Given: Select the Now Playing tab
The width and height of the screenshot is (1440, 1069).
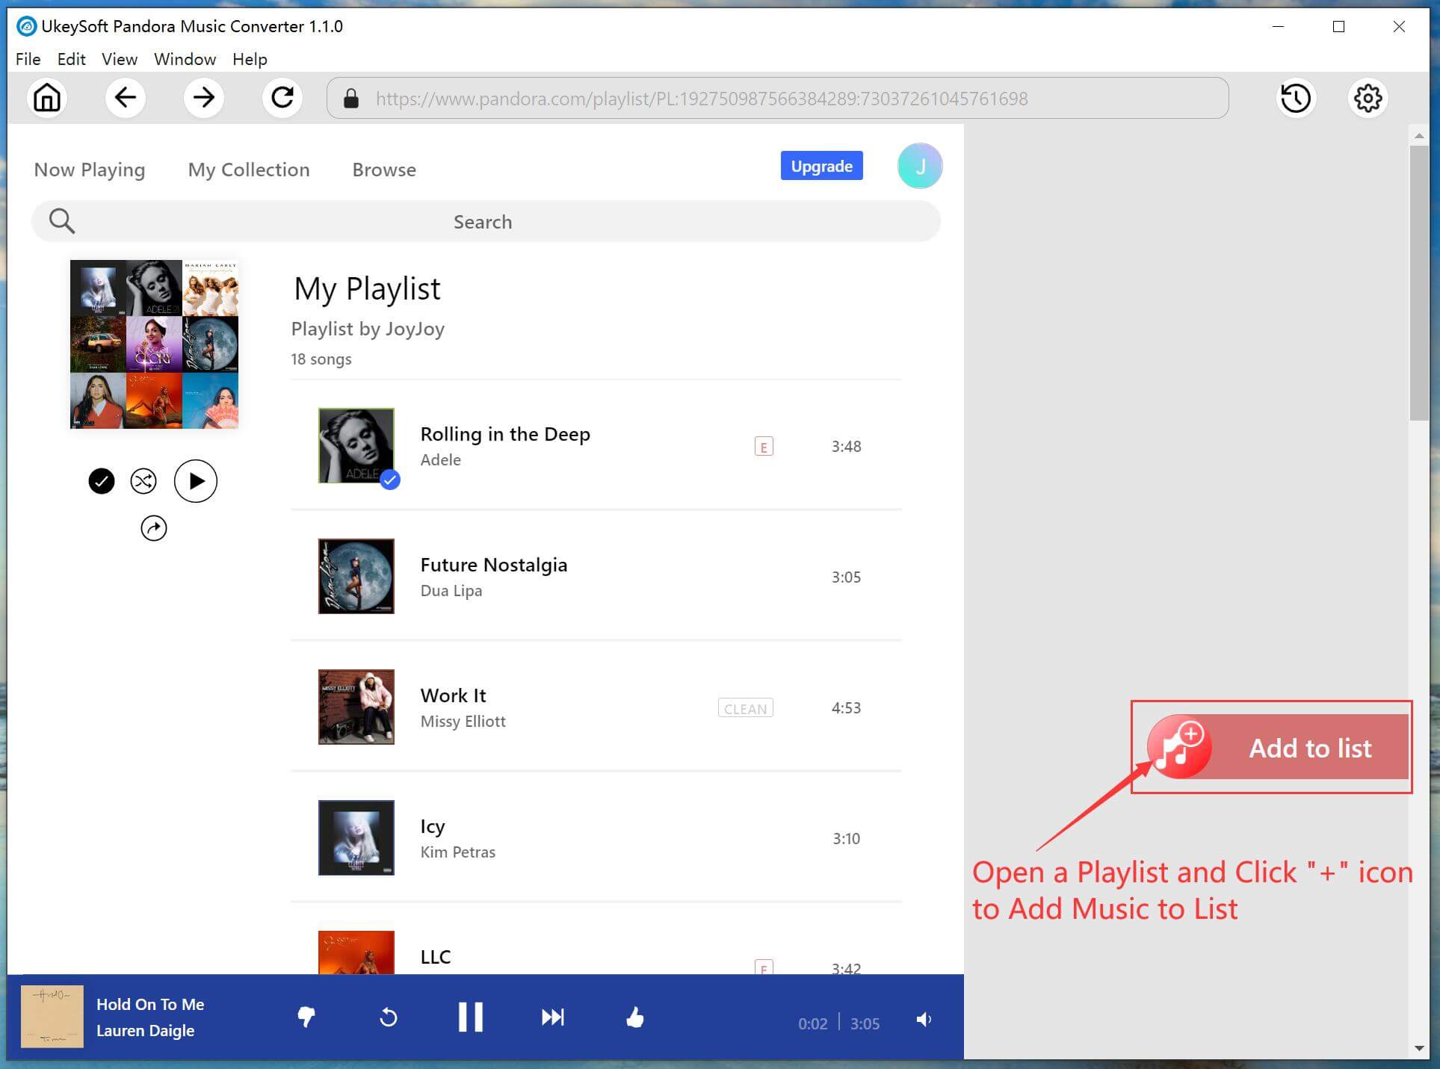Looking at the screenshot, I should [90, 170].
